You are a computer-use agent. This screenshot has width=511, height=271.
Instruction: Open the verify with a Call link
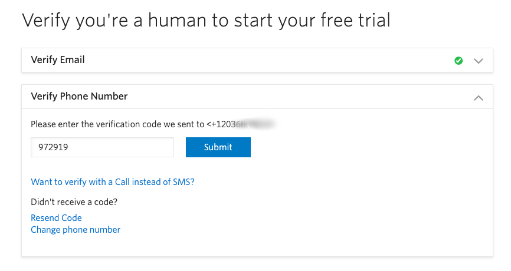coord(113,182)
